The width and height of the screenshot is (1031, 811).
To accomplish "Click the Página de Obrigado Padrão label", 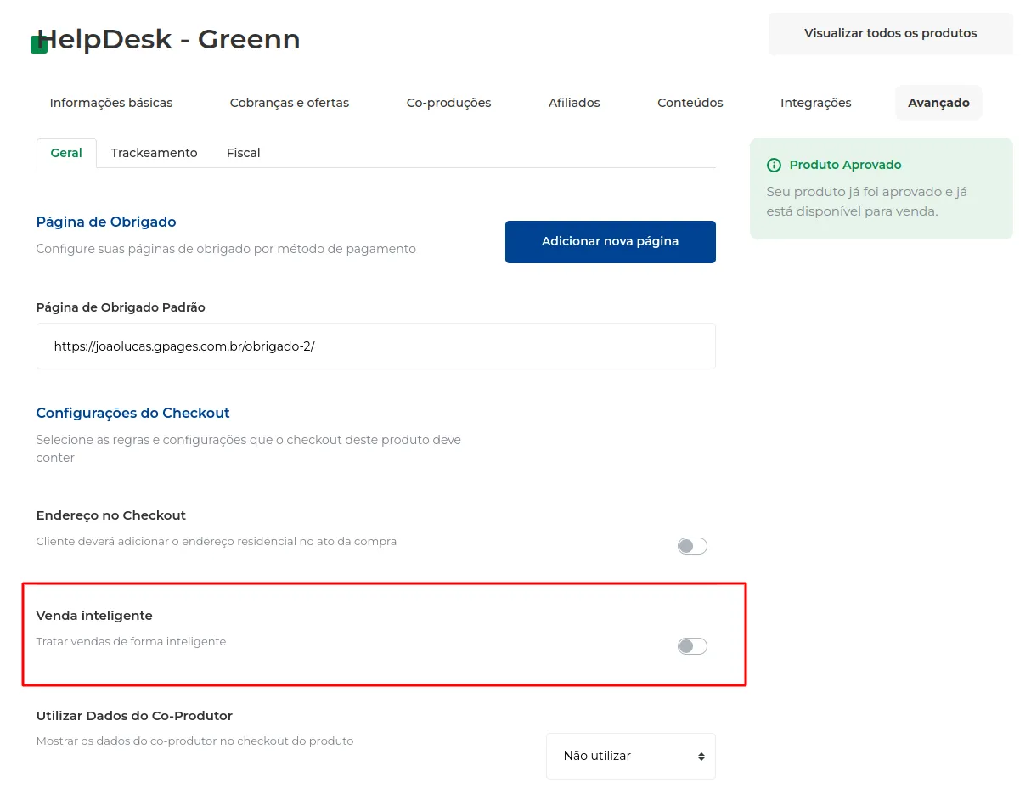I will pos(121,307).
